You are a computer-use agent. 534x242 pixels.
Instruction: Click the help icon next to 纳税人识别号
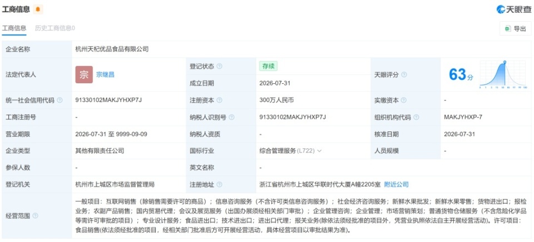[x=231, y=117]
